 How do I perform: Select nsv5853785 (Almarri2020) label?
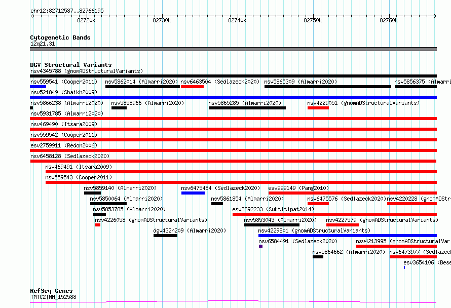[x=129, y=209]
